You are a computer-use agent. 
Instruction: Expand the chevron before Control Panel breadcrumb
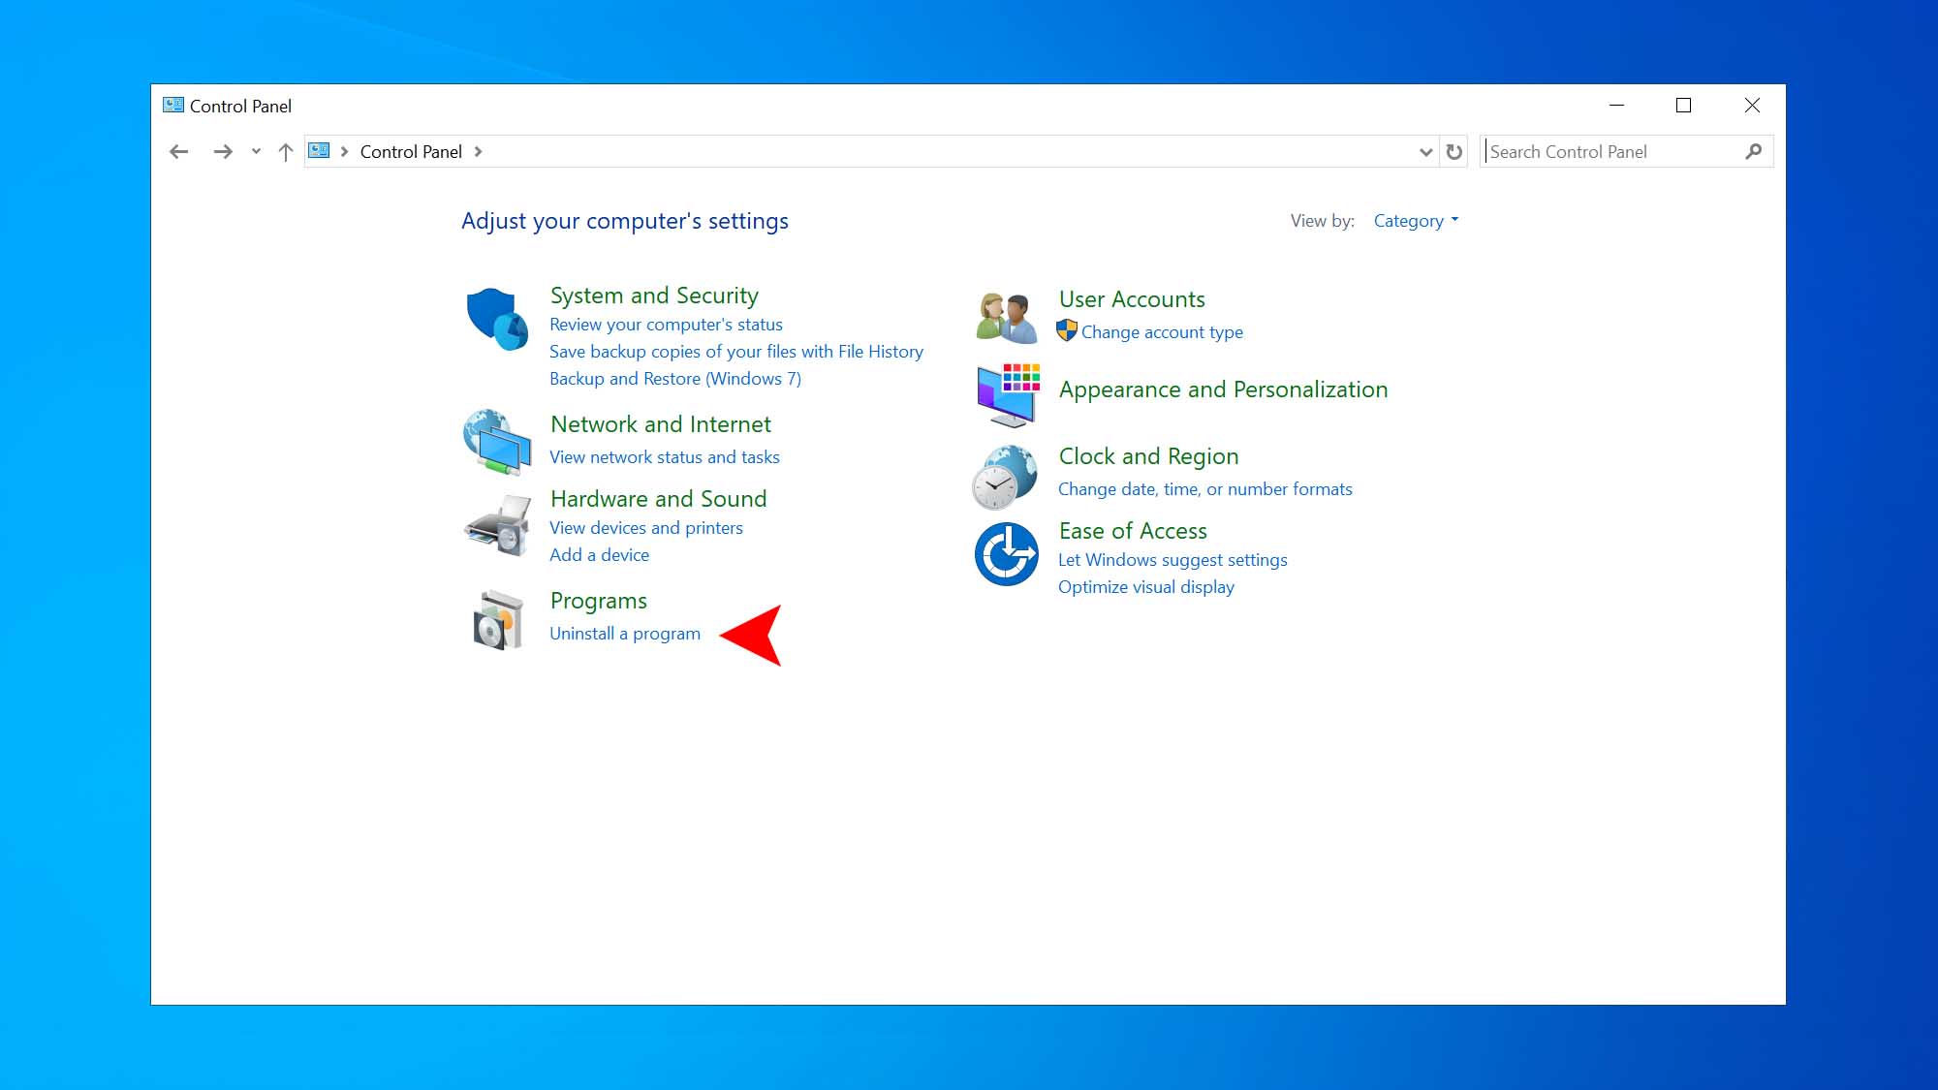pyautogui.click(x=344, y=151)
